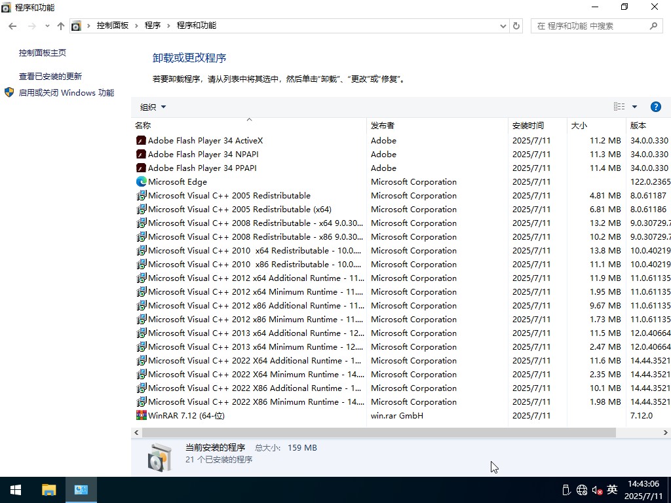Viewport: 671px width, 503px height.
Task: Navigate back using the back arrow
Action: [12, 25]
